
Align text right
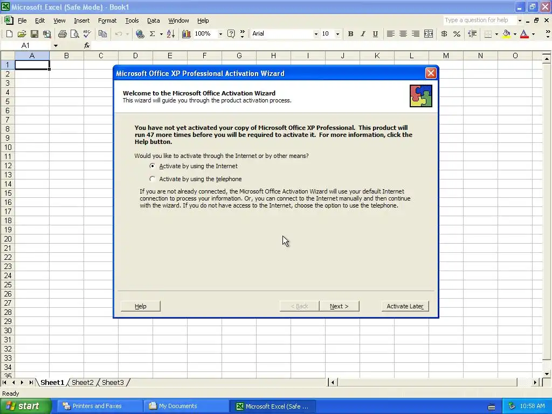click(416, 34)
